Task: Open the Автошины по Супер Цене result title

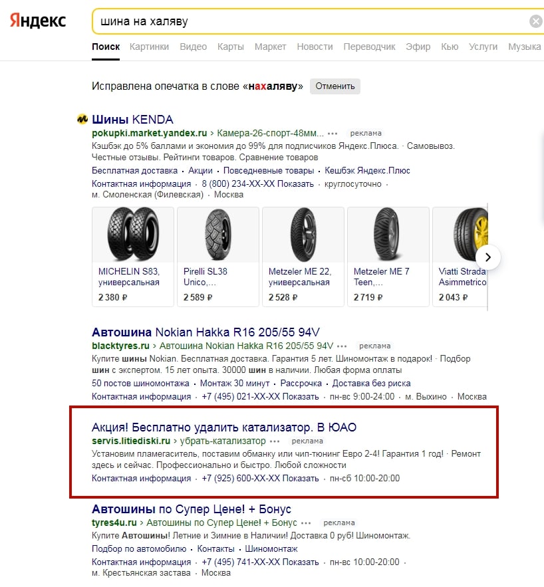Action: tap(192, 509)
